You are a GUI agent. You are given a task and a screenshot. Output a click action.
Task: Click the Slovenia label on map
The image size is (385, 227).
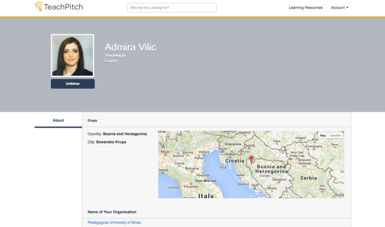point(234,143)
